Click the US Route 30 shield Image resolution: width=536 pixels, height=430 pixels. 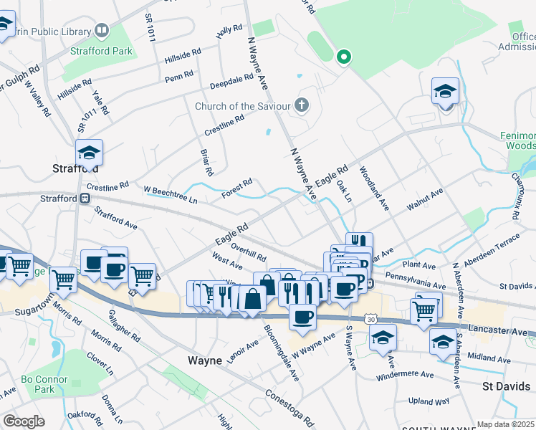(371, 320)
